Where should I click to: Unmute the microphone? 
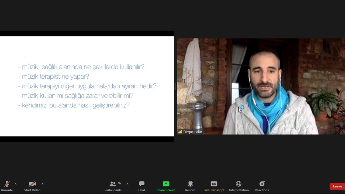[x=7, y=186]
